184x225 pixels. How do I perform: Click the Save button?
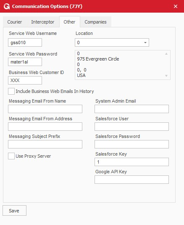point(14,211)
